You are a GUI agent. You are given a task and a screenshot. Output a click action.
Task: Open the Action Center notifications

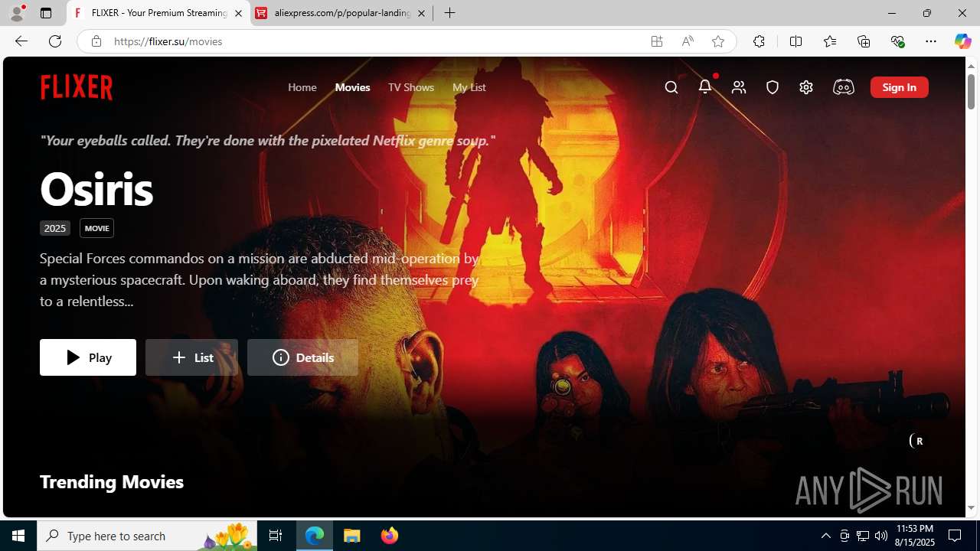[x=955, y=536]
